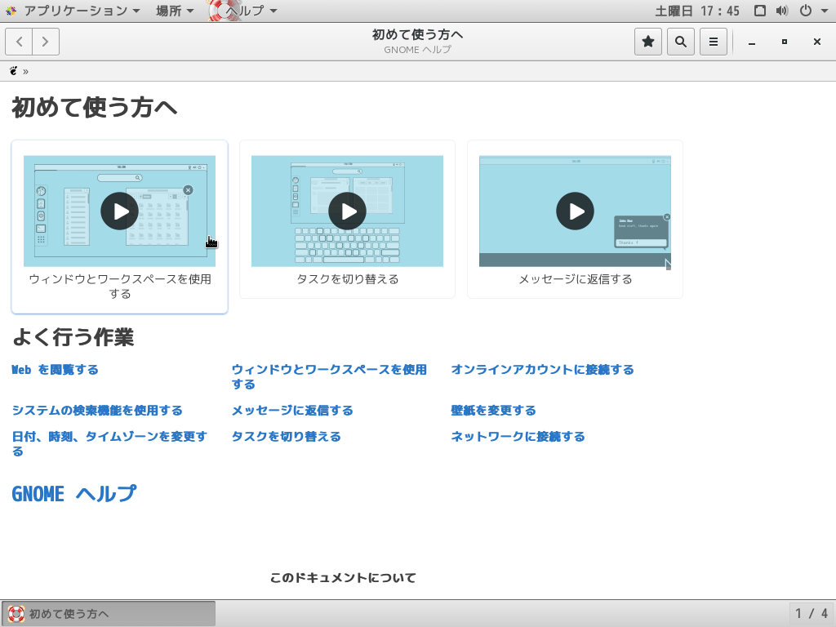836x627 pixels.
Task: Open the Web を閲覧する link
Action: coord(55,370)
